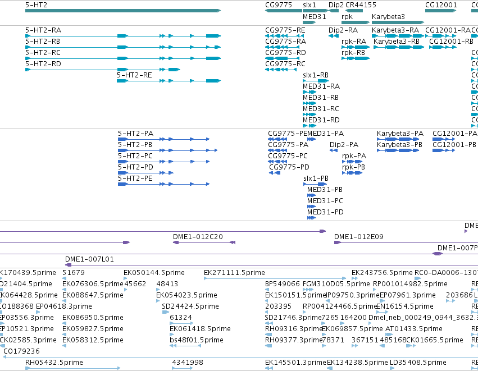Select protein 5-HT2-PD label
This screenshot has width=478, height=371.
(136, 167)
